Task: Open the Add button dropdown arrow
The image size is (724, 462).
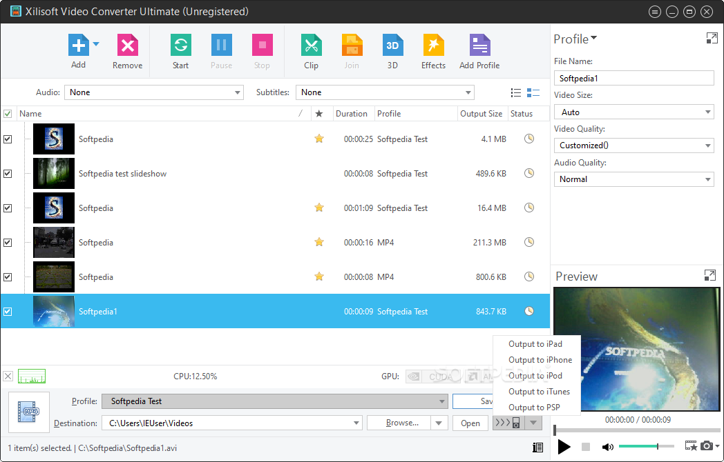Action: tap(96, 44)
